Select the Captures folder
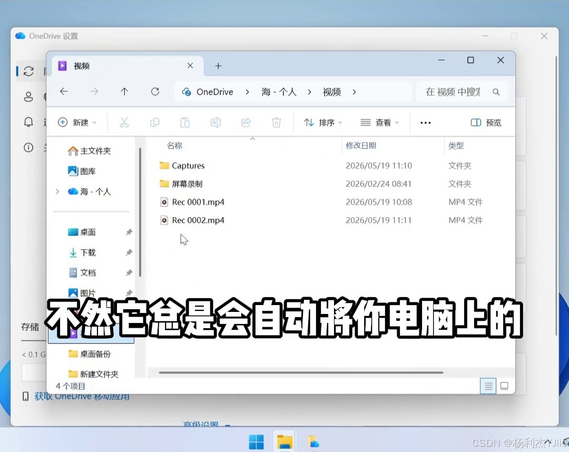This screenshot has height=452, width=569. click(188, 166)
